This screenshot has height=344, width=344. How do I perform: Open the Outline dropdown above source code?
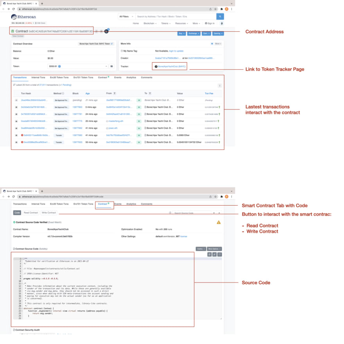coord(201,249)
